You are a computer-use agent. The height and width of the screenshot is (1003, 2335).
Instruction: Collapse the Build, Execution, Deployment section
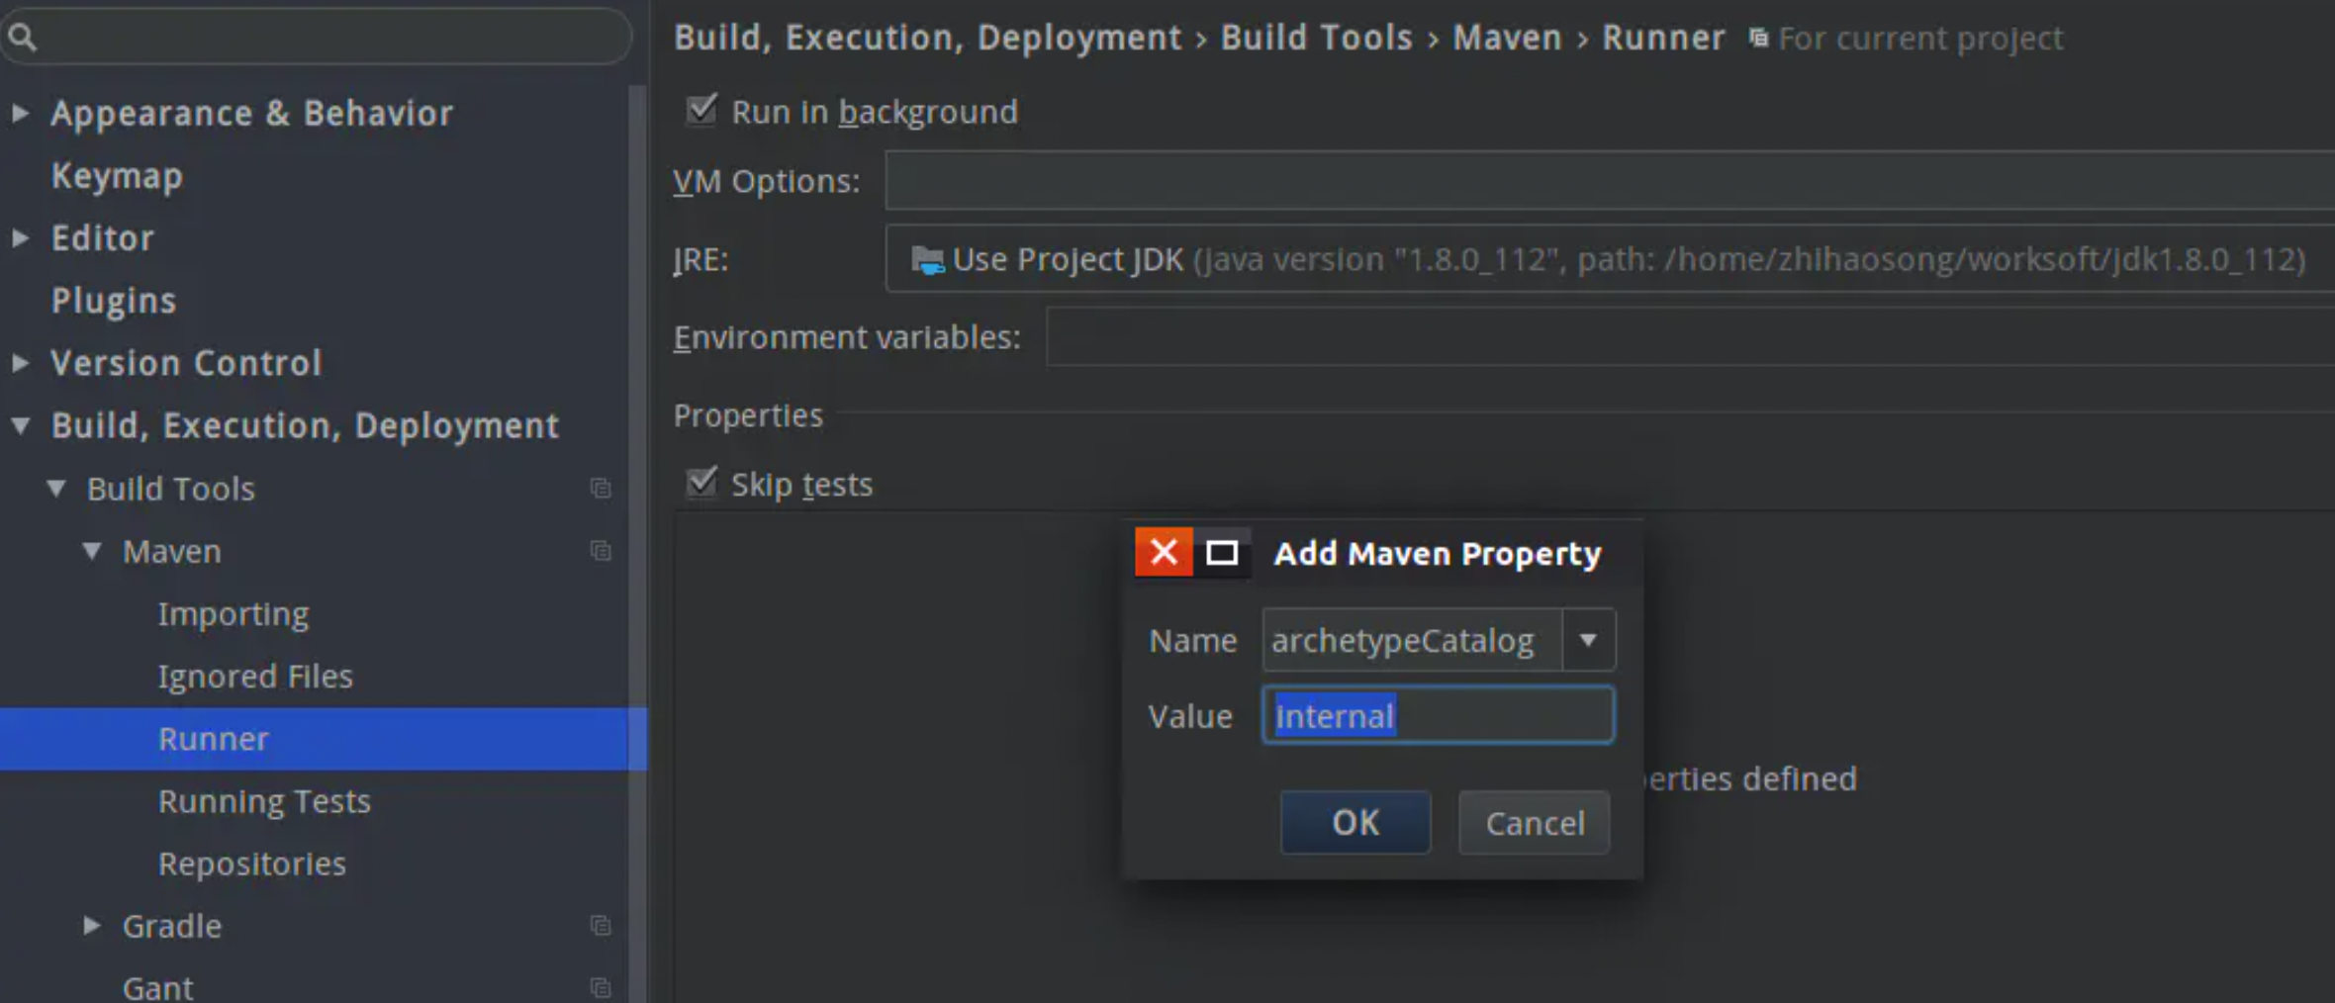pyautogui.click(x=20, y=426)
